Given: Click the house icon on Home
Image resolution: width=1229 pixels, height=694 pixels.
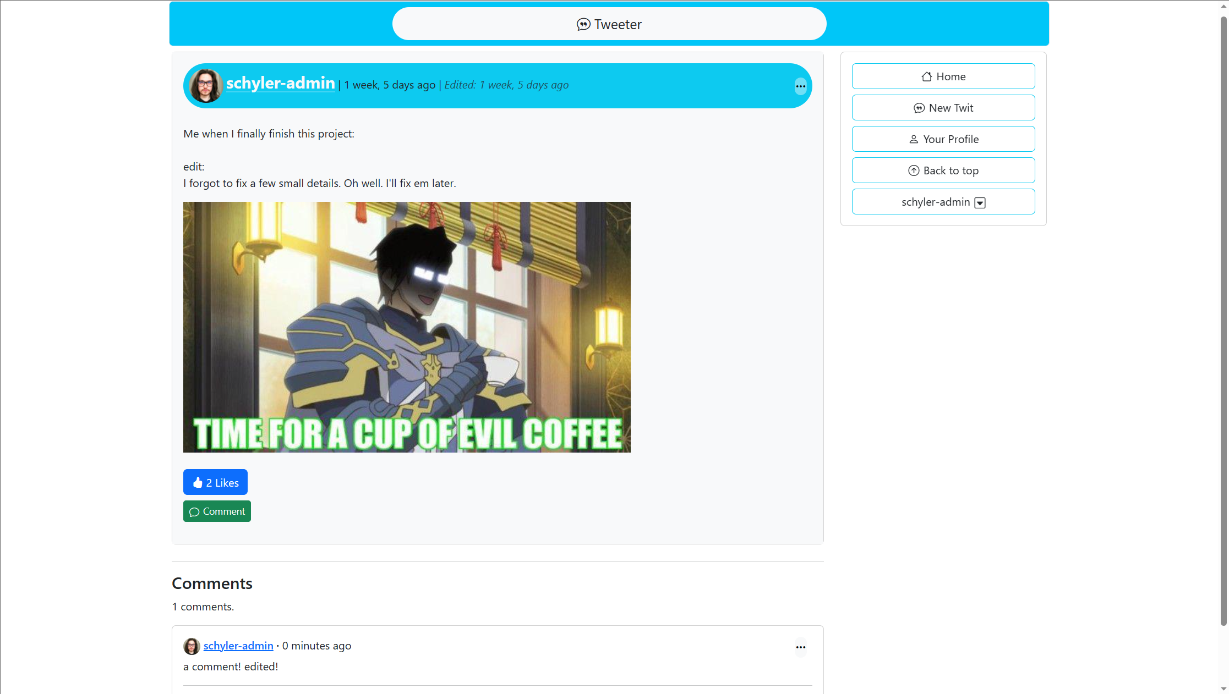Looking at the screenshot, I should 927,76.
